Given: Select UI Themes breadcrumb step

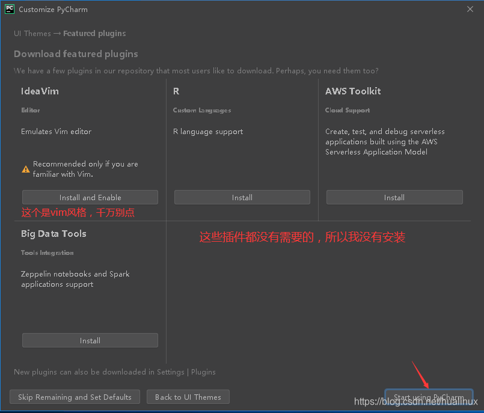Looking at the screenshot, I should pos(32,33).
